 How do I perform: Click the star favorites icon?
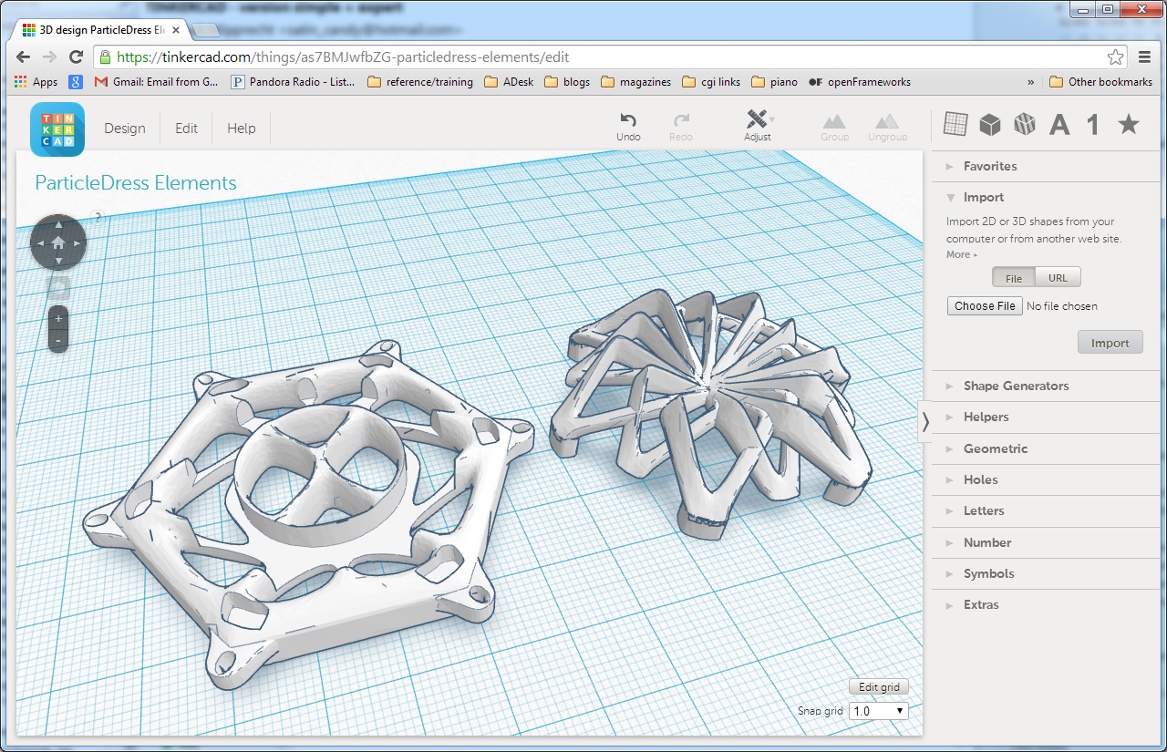pos(1129,124)
